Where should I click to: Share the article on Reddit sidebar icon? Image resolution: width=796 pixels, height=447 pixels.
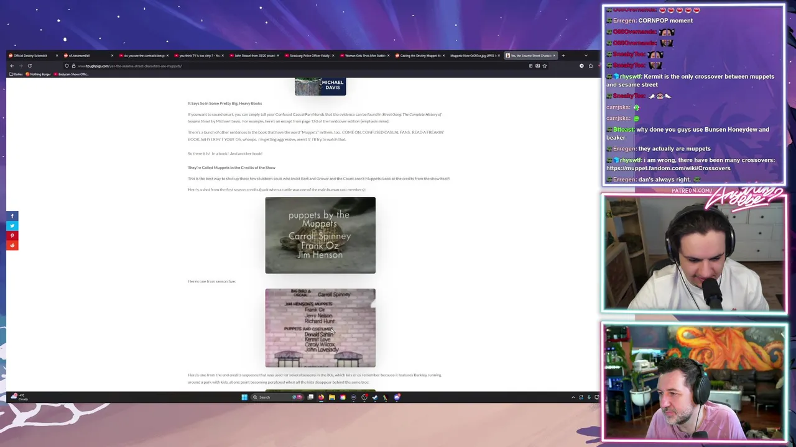[12, 245]
